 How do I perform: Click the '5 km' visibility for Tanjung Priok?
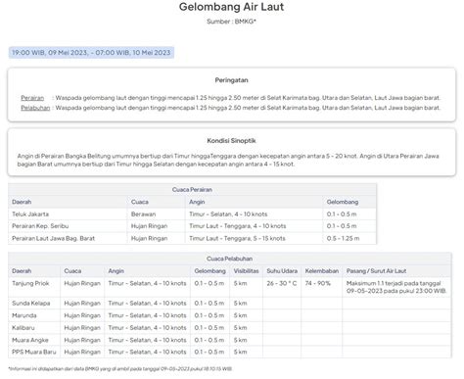tap(240, 283)
